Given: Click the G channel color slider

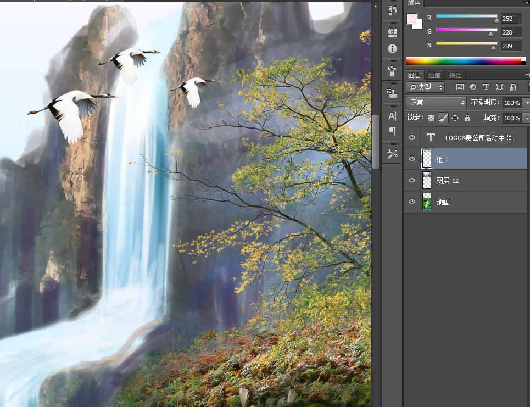Looking at the screenshot, I should click(x=466, y=30).
